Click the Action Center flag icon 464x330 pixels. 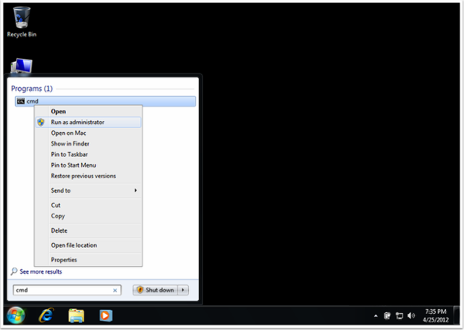(x=387, y=316)
